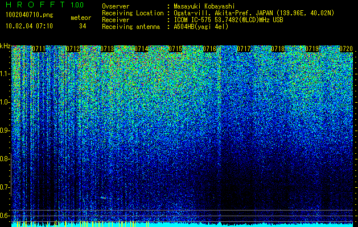Image resolution: width=358 pixels, height=227 pixels.
Task: Click observer name Masayuki Kobayashi
Action: 204,6
